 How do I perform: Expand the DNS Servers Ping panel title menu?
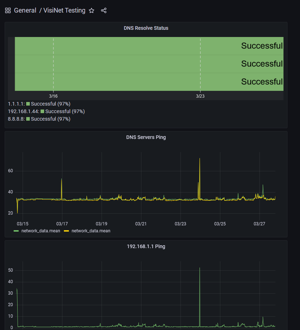click(146, 137)
